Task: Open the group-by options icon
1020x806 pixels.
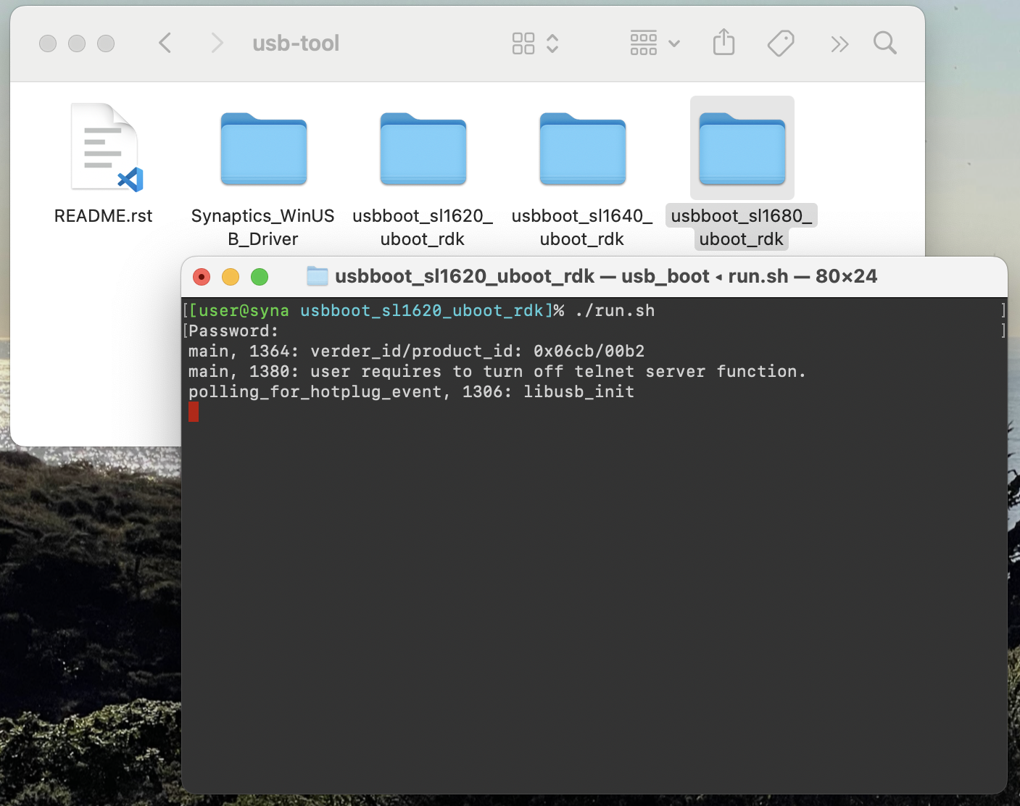Action: pos(644,43)
